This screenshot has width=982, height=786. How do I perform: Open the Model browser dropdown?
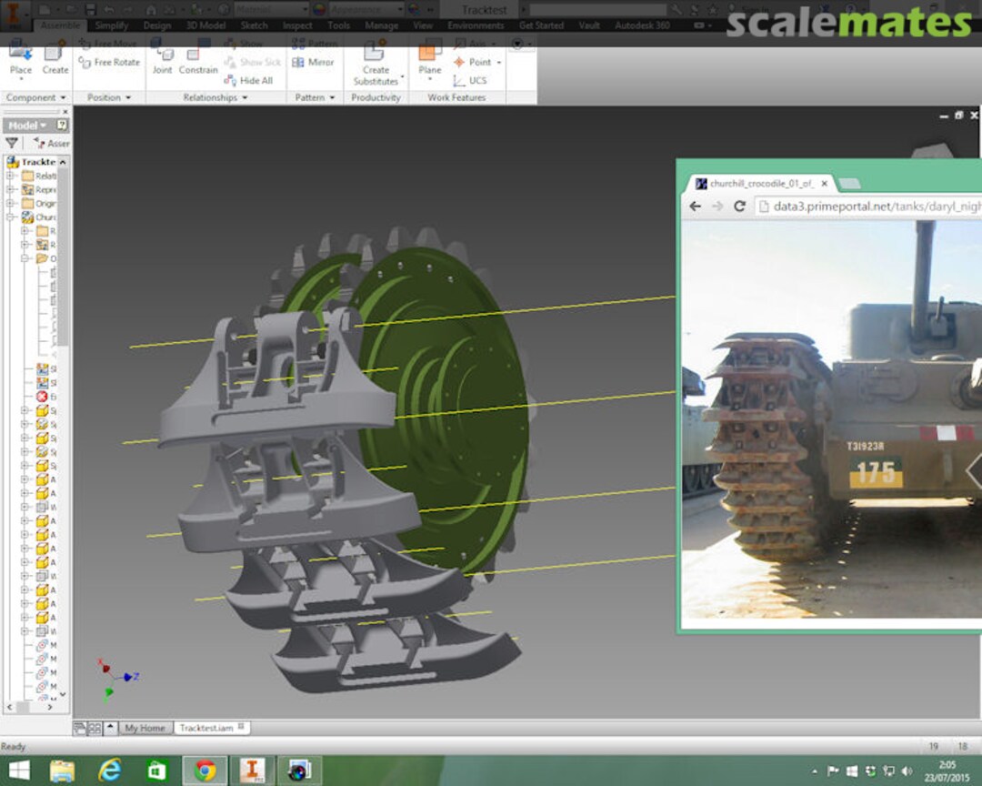coord(27,125)
